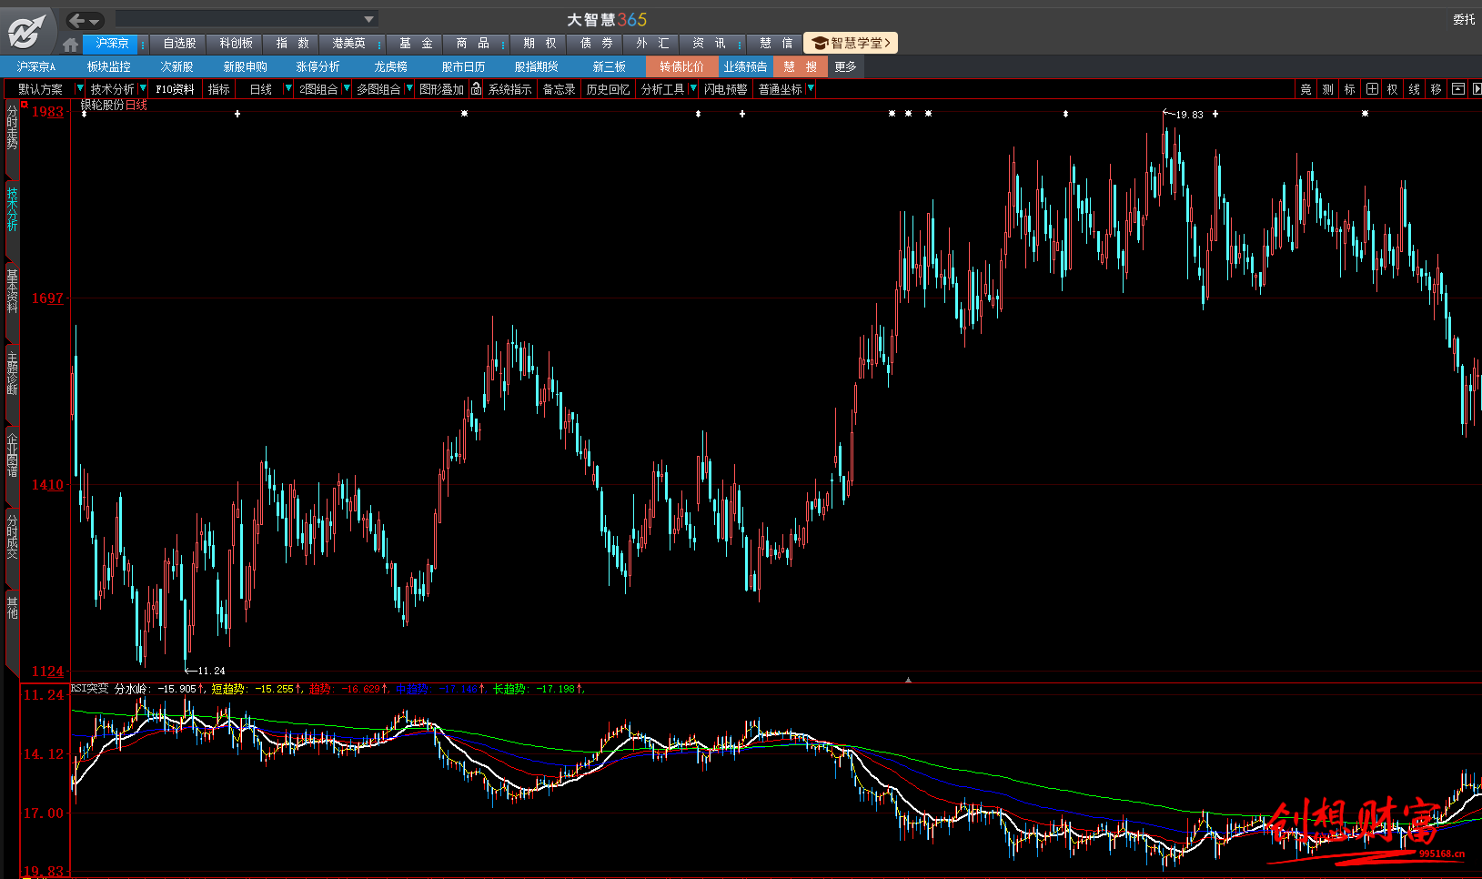The height and width of the screenshot is (879, 1482).
Task: Click the 转债比价 button
Action: (x=681, y=66)
